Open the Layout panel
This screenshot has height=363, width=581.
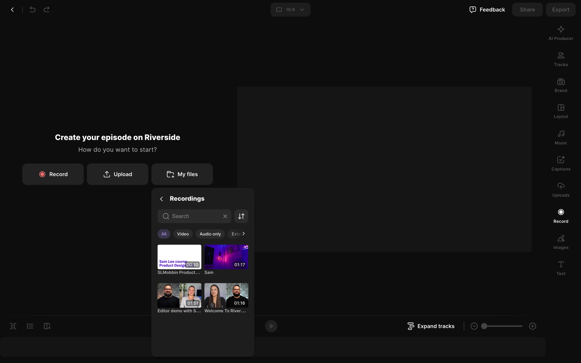[561, 111]
